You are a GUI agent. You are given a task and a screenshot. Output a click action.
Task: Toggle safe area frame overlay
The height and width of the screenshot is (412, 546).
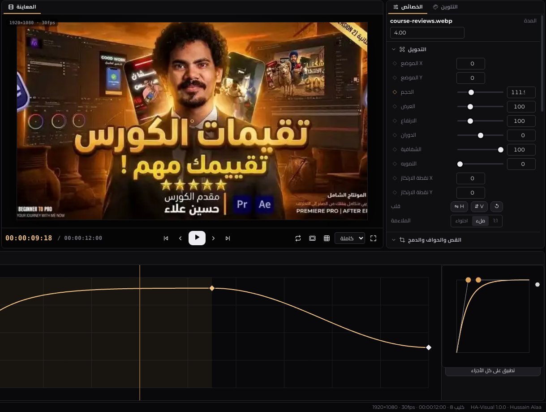(x=312, y=238)
